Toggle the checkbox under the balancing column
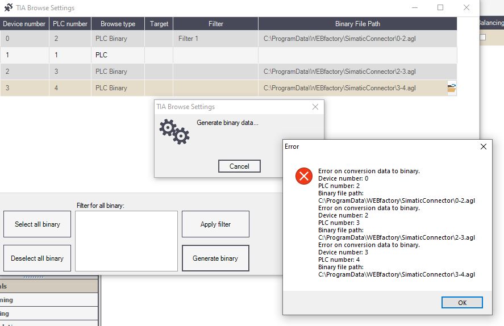504x326 pixels. pos(483,37)
